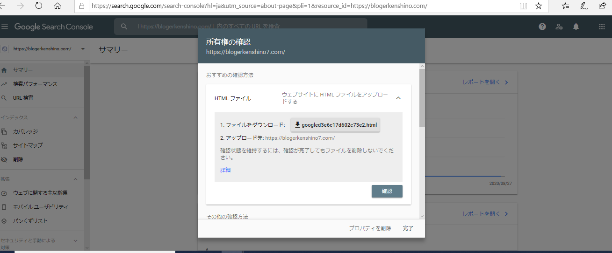This screenshot has height=253, width=612.
Task: Open パンくずリスト in sidebar
Action: tap(42, 221)
